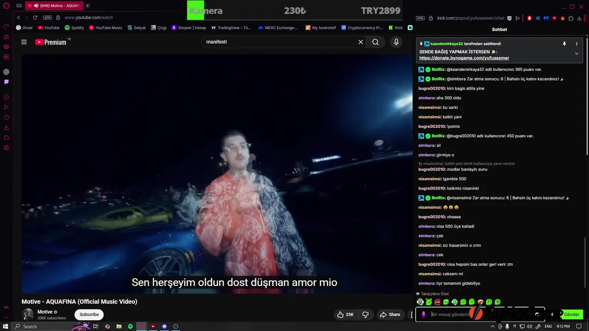This screenshot has height=331, width=589.
Task: Open Twitch icon in Opera sidebar
Action: (x=6, y=82)
